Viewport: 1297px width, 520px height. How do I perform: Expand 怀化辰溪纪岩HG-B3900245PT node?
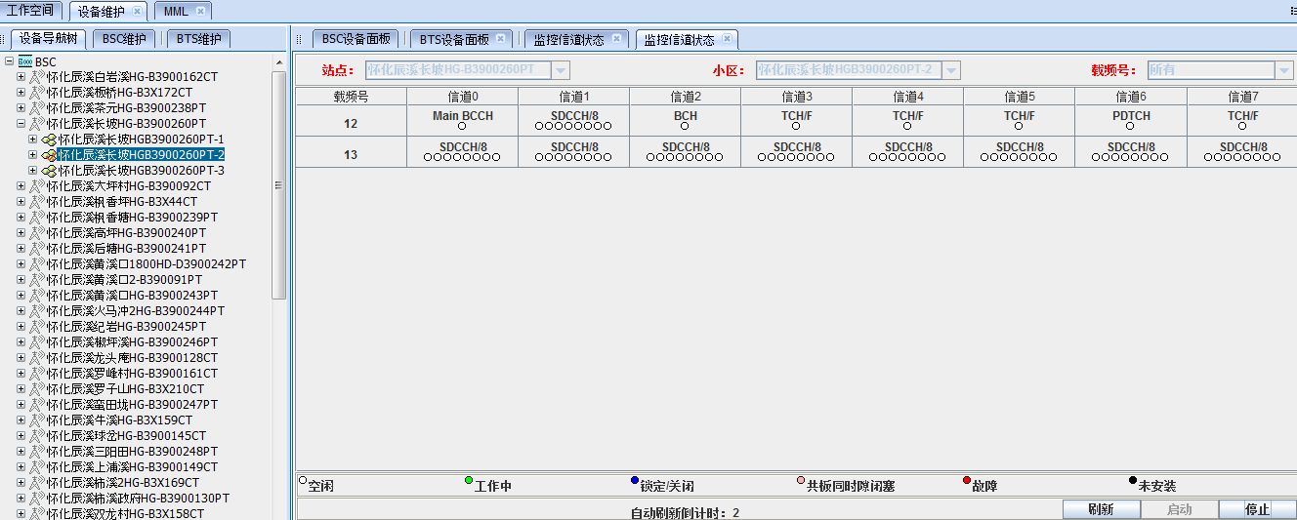(x=21, y=327)
